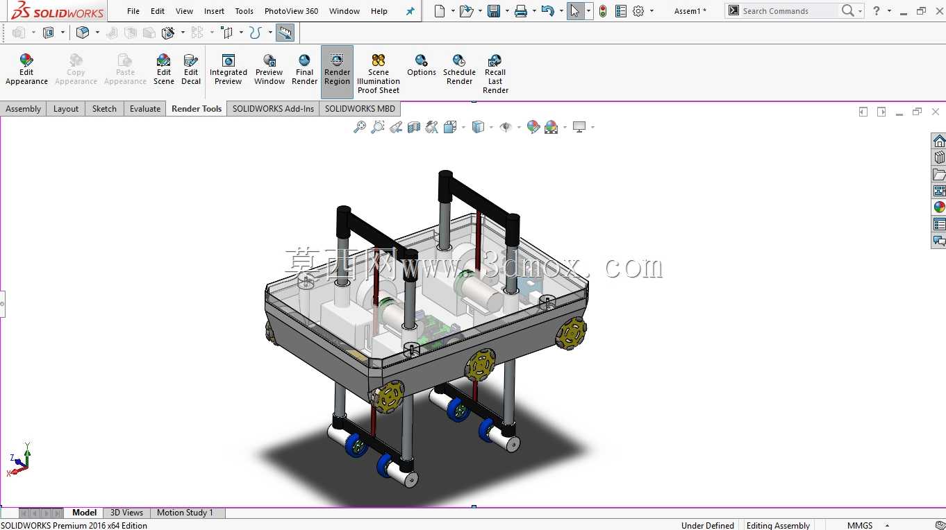
Task: Expand New document dropdown arrow
Action: (452, 11)
